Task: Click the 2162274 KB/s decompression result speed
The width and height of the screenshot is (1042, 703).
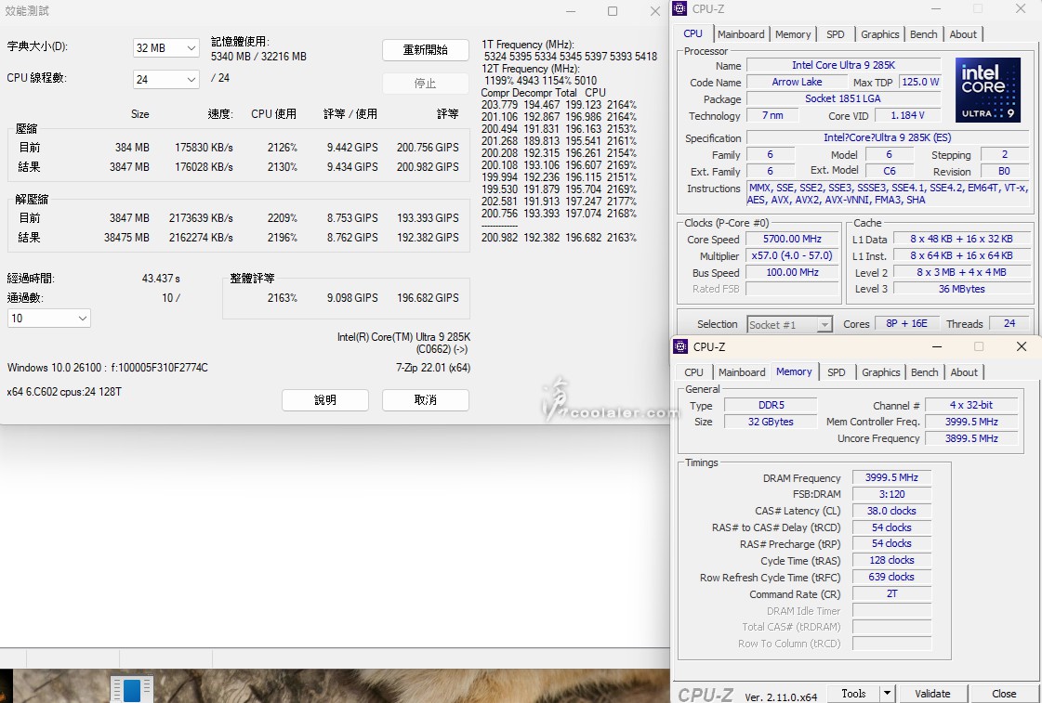Action: pyautogui.click(x=201, y=237)
